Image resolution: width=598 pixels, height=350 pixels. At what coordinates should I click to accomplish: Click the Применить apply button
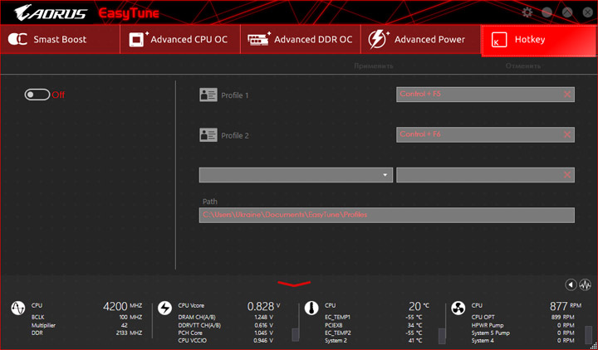click(x=374, y=66)
